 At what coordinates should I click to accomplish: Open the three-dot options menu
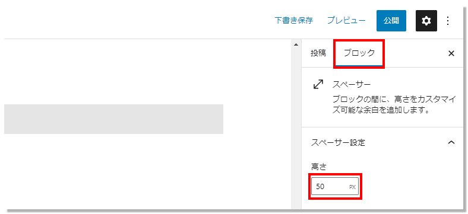click(x=448, y=21)
